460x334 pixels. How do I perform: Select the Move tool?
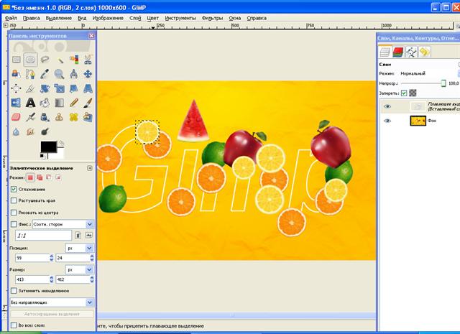[88, 74]
